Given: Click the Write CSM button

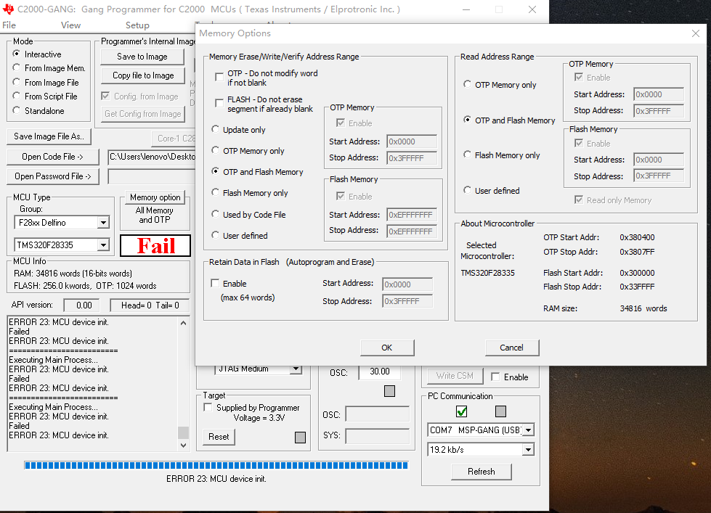Looking at the screenshot, I should point(455,376).
